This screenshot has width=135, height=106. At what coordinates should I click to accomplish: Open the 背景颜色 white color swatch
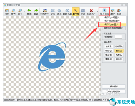pyautogui.click(x=119, y=37)
